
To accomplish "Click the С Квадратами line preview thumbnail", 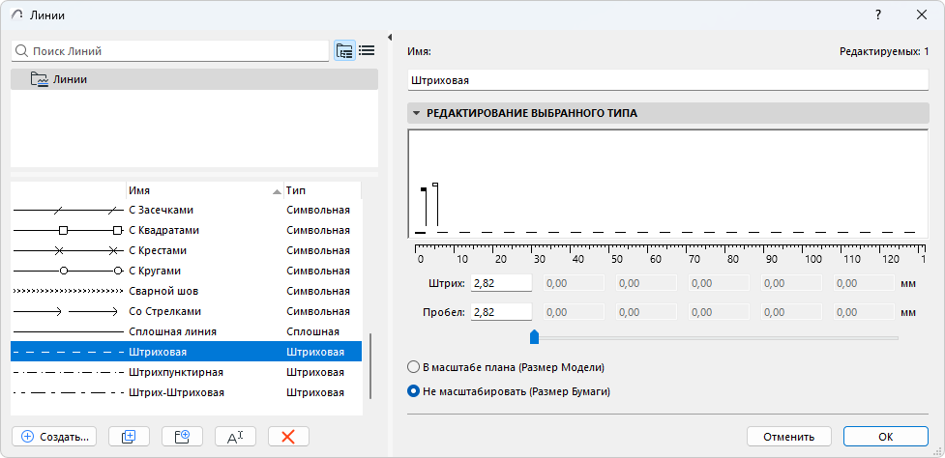I will click(x=68, y=231).
